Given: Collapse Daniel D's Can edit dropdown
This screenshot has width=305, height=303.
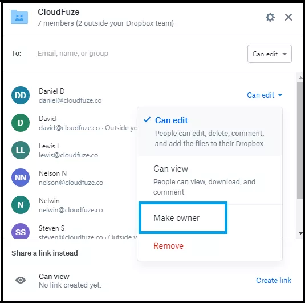Looking at the screenshot, I should [x=265, y=95].
